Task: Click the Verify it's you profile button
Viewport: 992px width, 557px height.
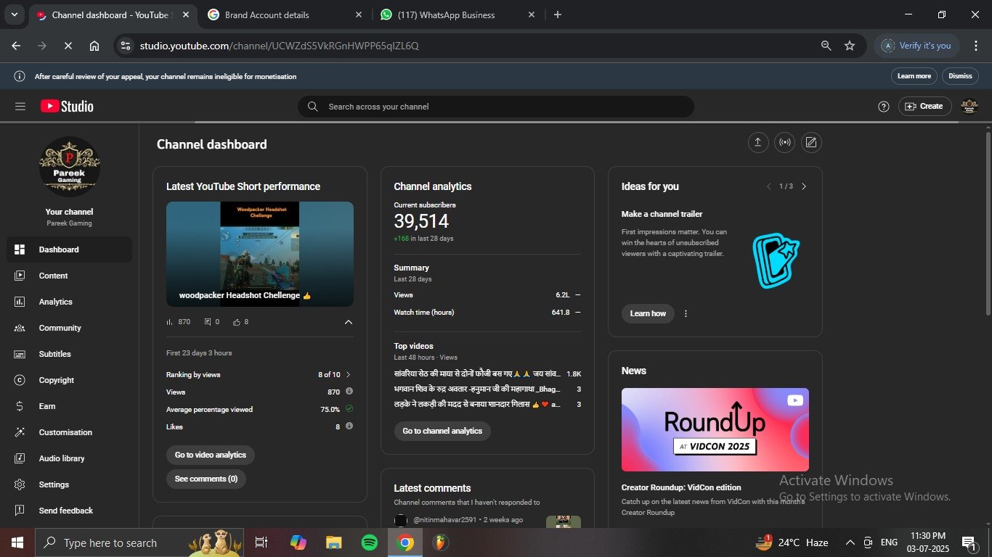Action: pos(916,46)
